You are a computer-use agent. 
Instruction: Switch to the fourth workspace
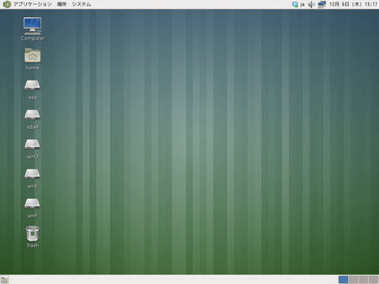pos(373,279)
